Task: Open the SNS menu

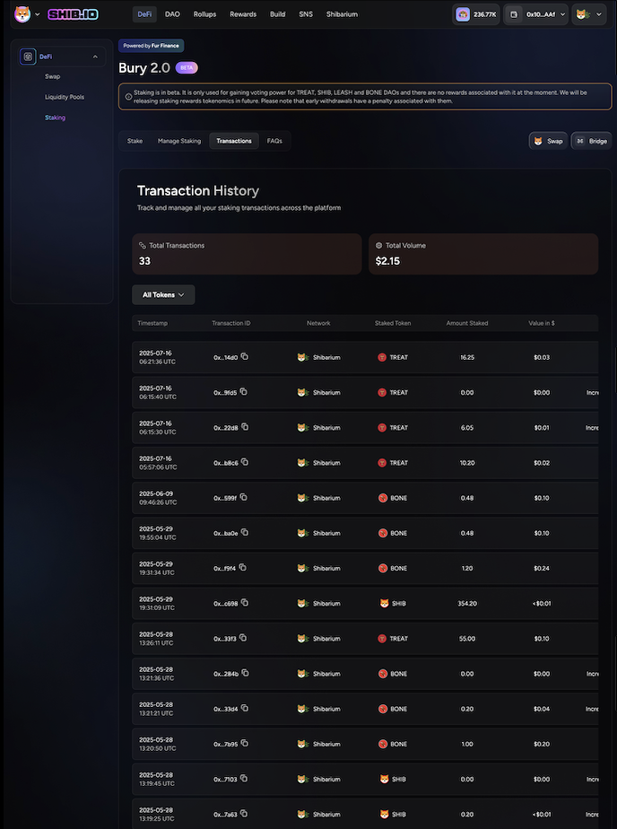Action: [306, 14]
